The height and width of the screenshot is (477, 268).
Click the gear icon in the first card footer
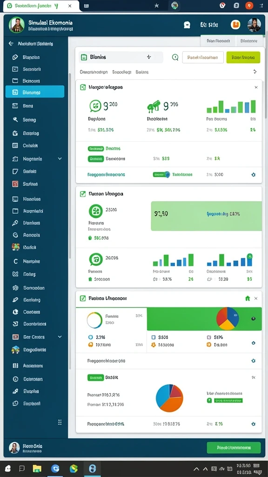point(254,175)
